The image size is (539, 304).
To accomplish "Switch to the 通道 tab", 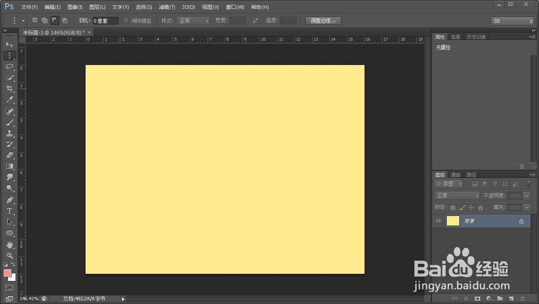I will pyautogui.click(x=456, y=175).
